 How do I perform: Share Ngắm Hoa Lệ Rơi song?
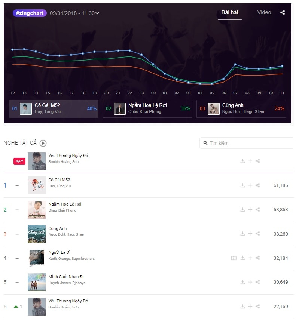[257, 210]
